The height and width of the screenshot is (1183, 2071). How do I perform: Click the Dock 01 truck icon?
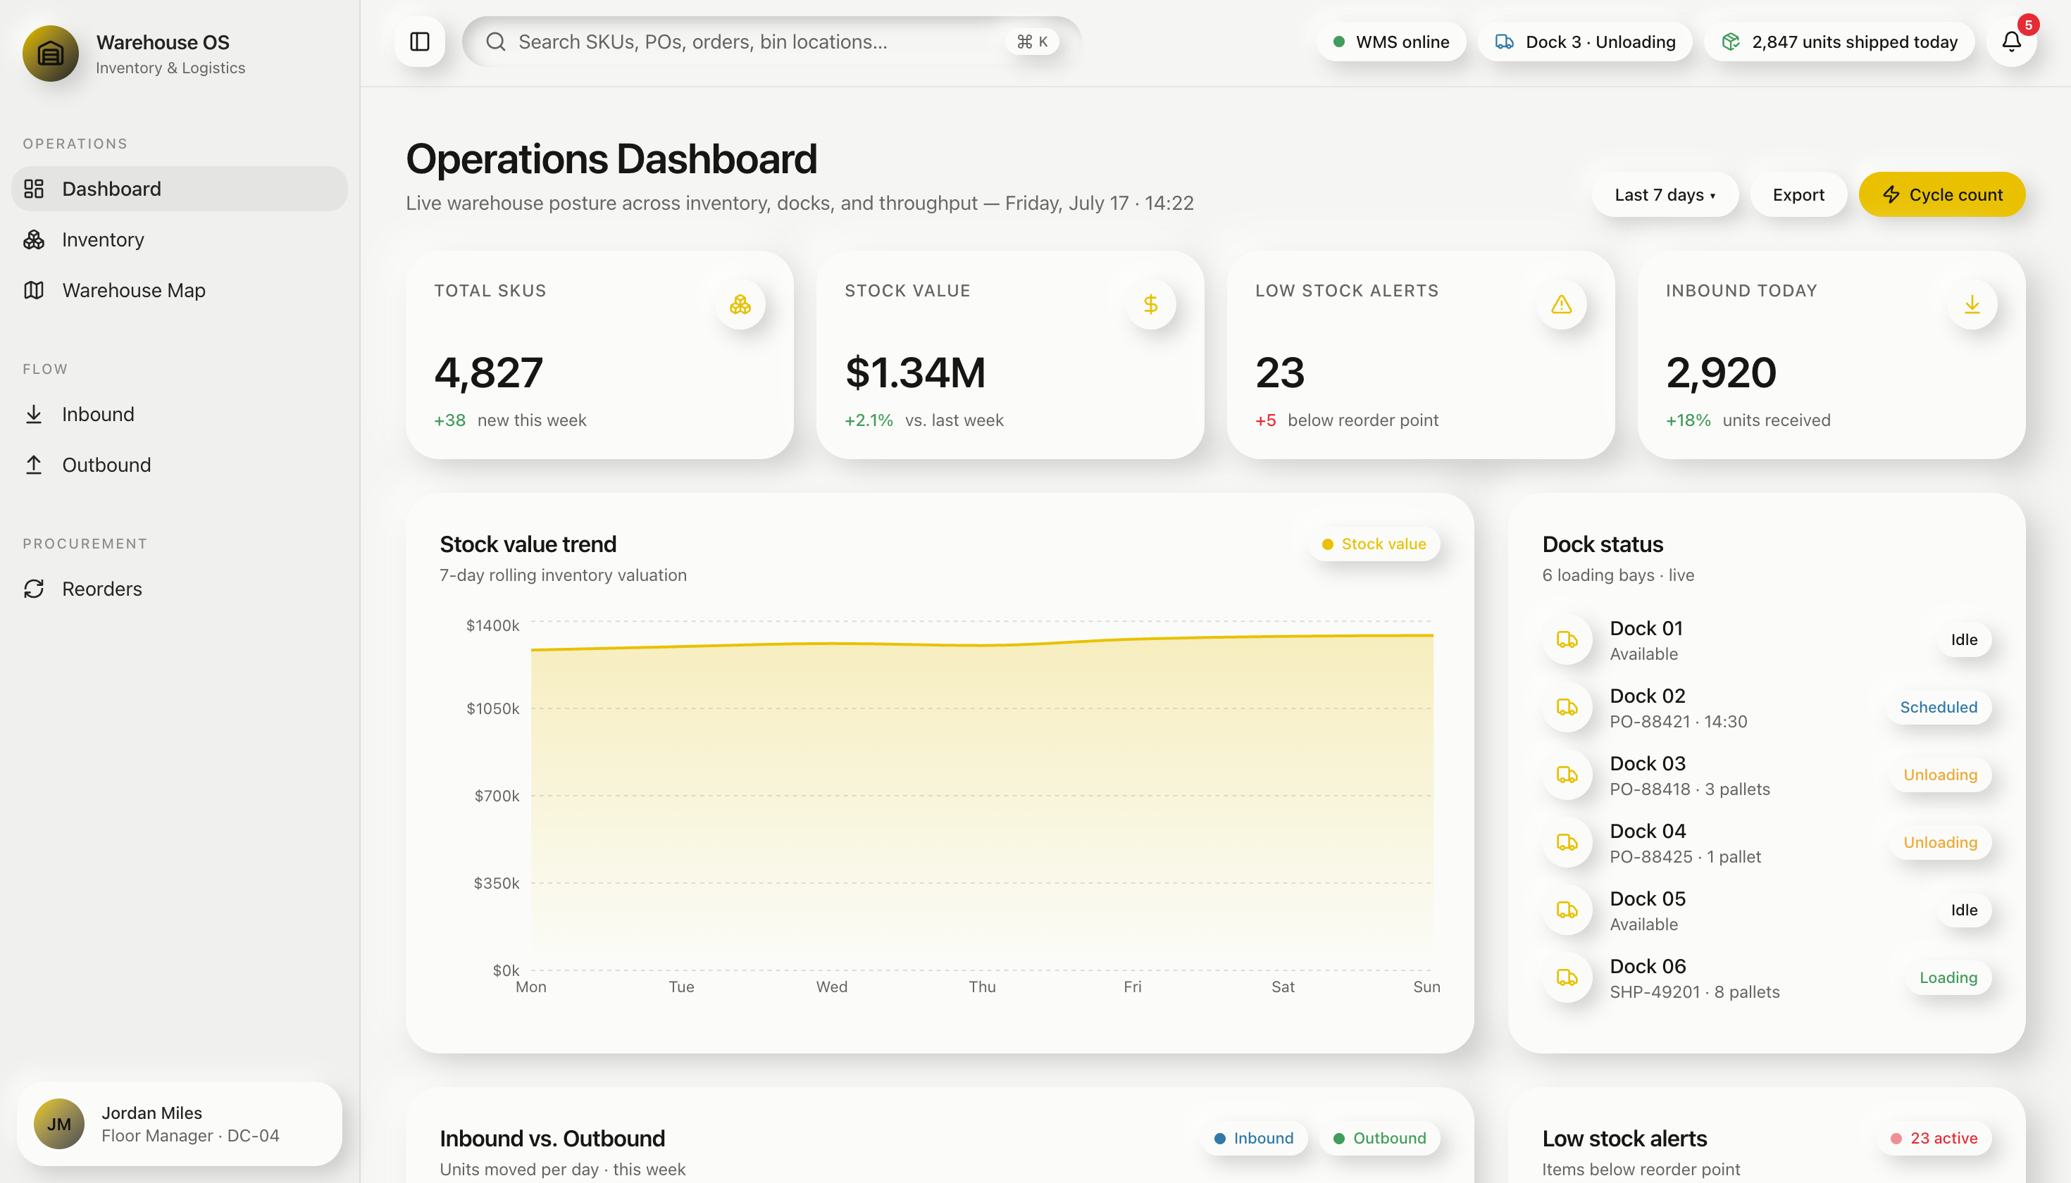(1567, 640)
